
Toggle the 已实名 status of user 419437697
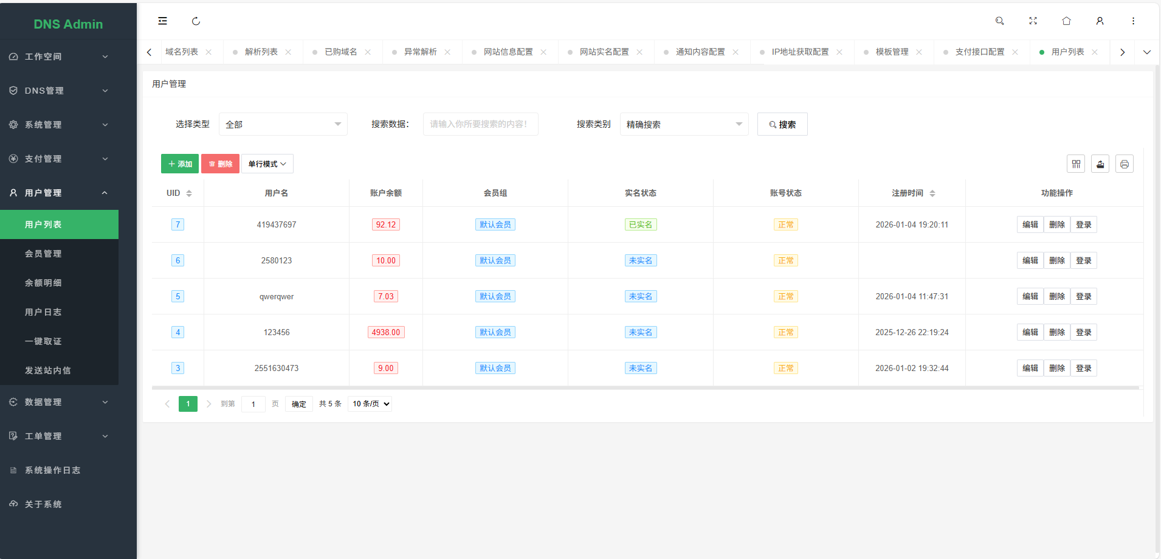click(x=640, y=224)
